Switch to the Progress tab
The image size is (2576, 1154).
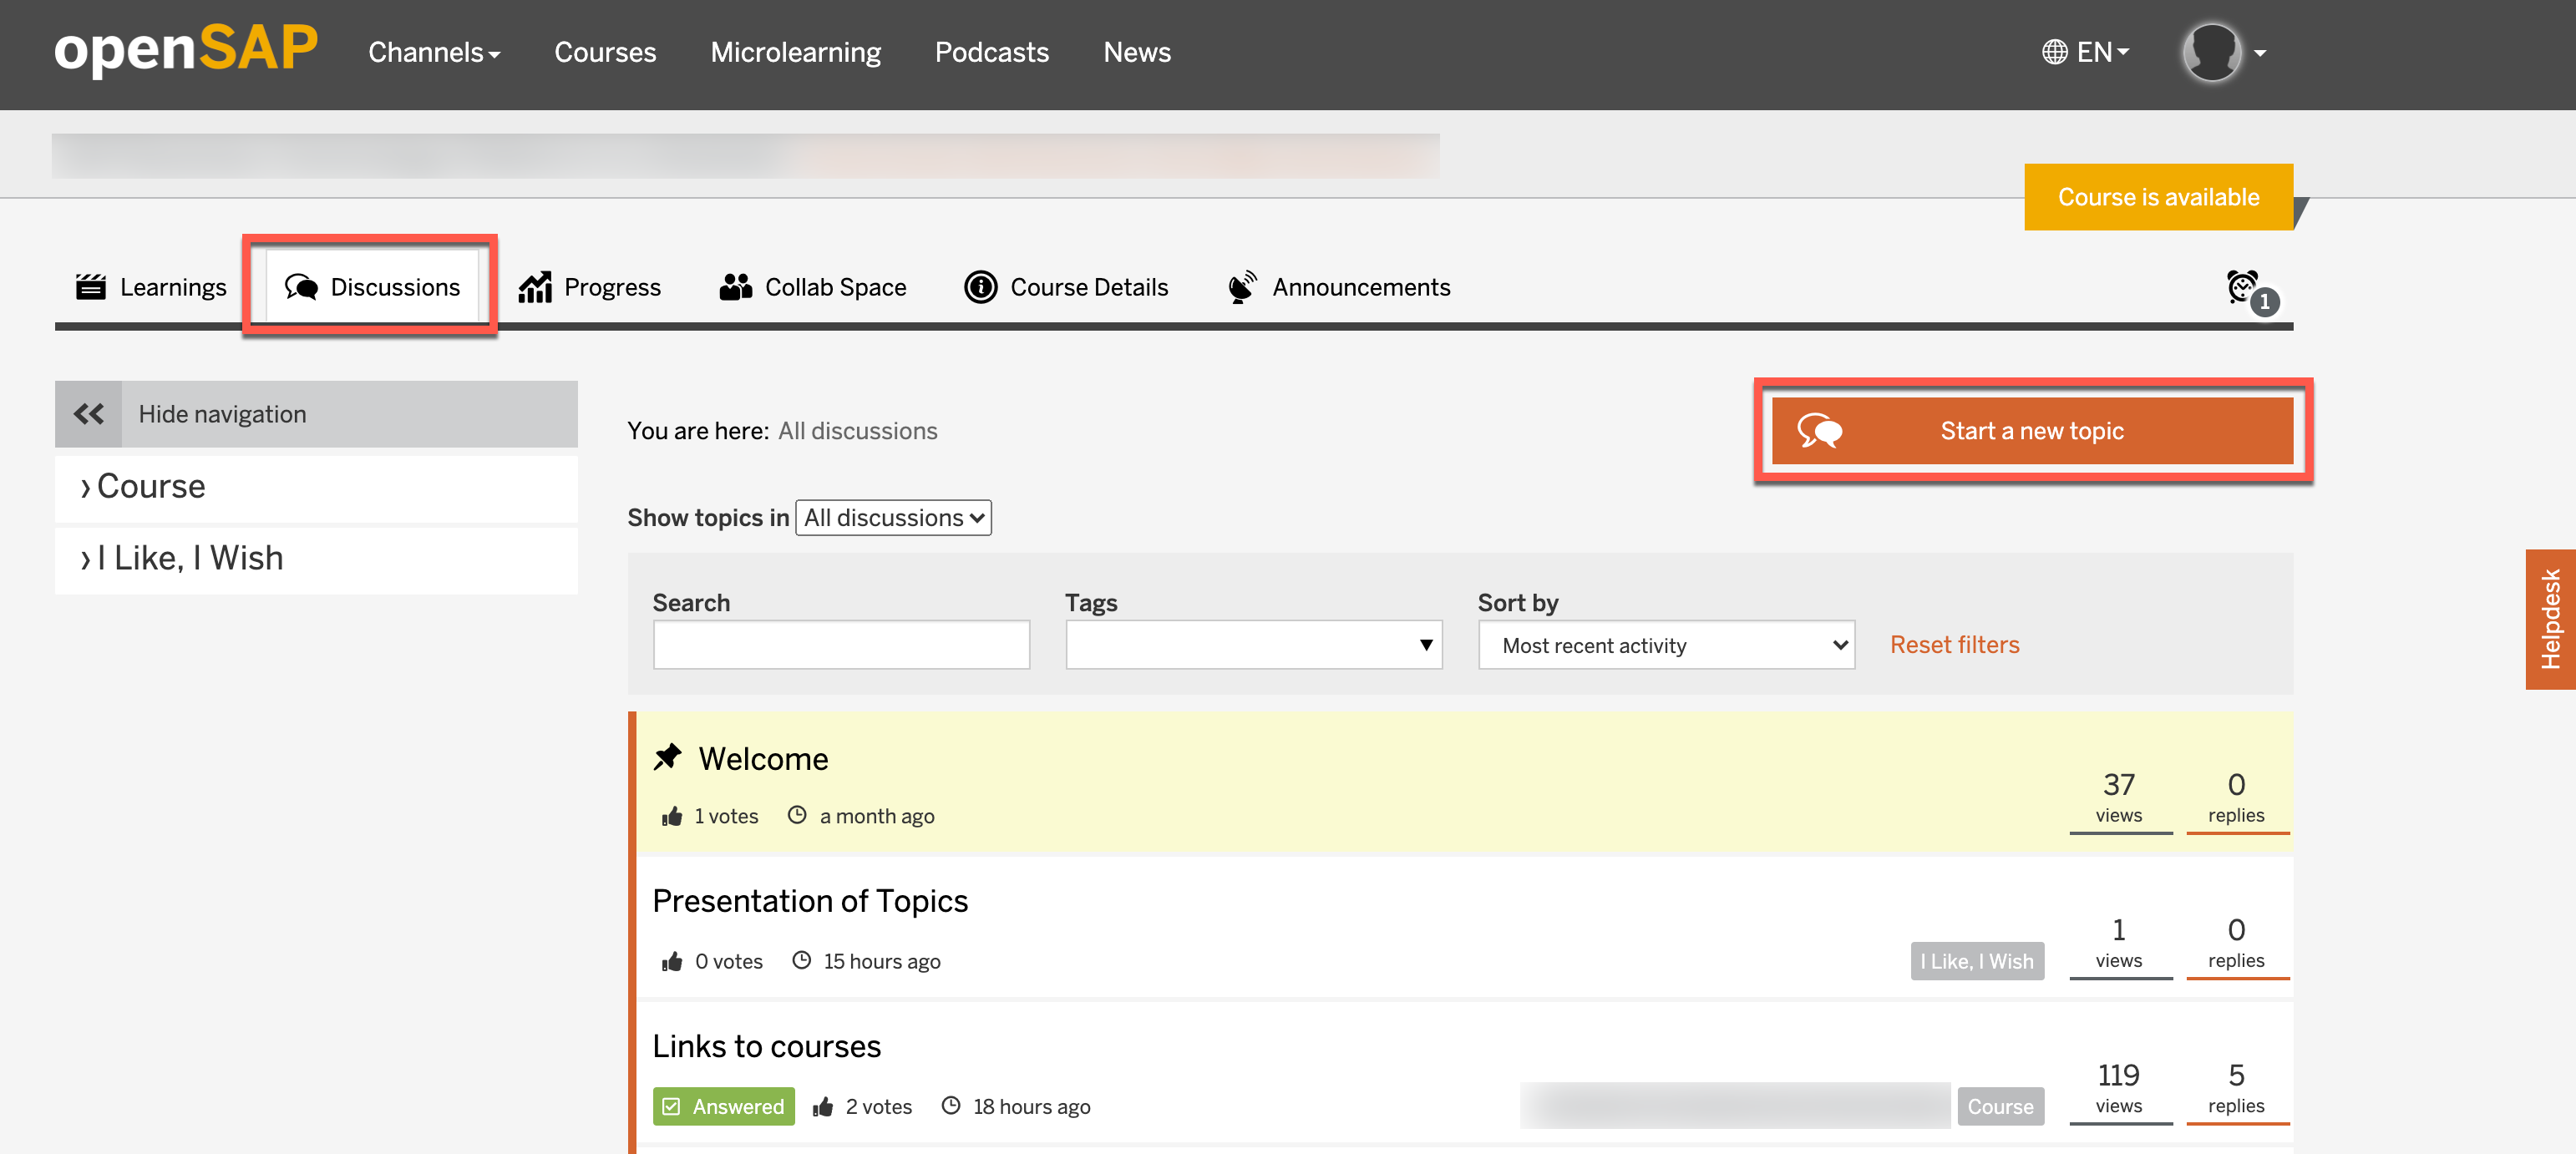point(590,288)
